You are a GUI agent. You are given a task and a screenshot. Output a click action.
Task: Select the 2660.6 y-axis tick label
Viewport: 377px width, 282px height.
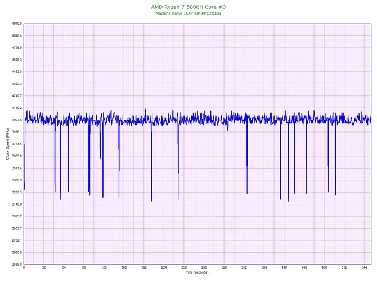point(17,252)
